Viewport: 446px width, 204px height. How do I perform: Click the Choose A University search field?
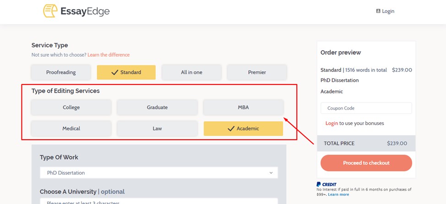coord(159,201)
